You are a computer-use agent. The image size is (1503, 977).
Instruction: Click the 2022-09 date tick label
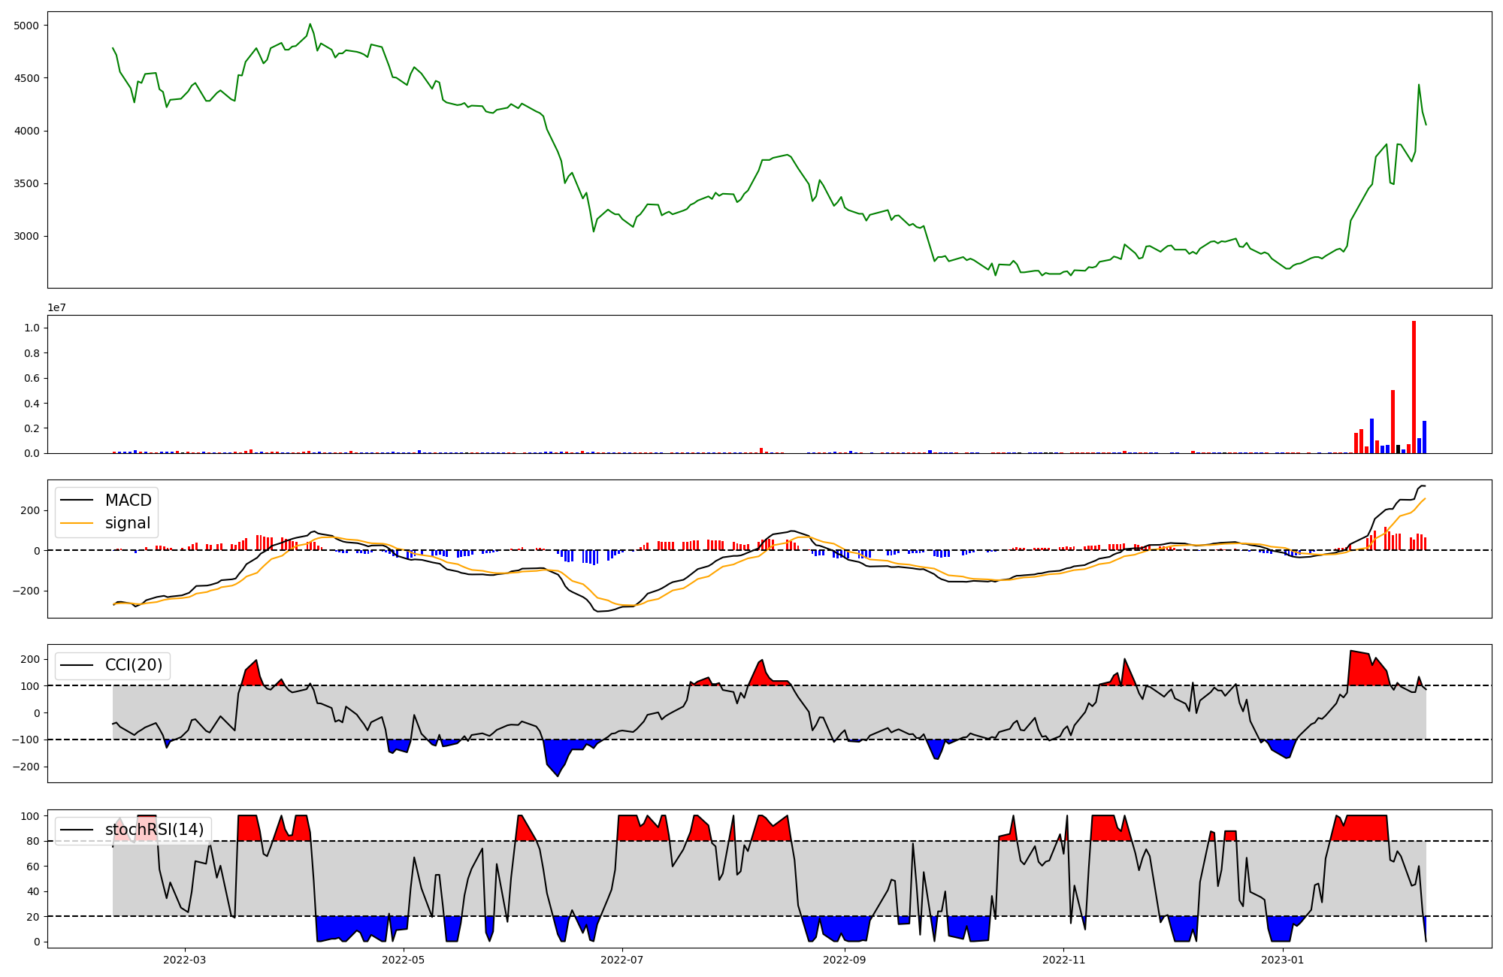click(845, 960)
